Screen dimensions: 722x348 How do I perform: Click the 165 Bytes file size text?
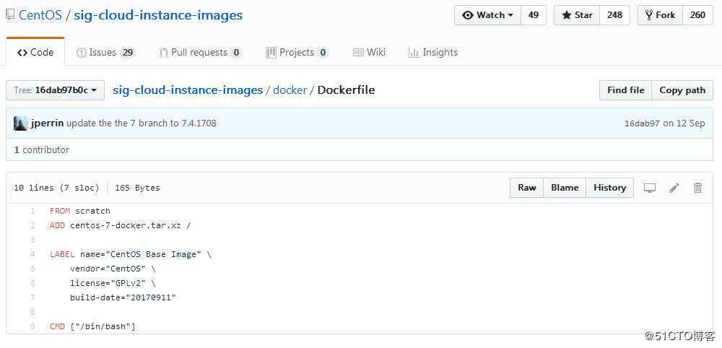tap(137, 188)
